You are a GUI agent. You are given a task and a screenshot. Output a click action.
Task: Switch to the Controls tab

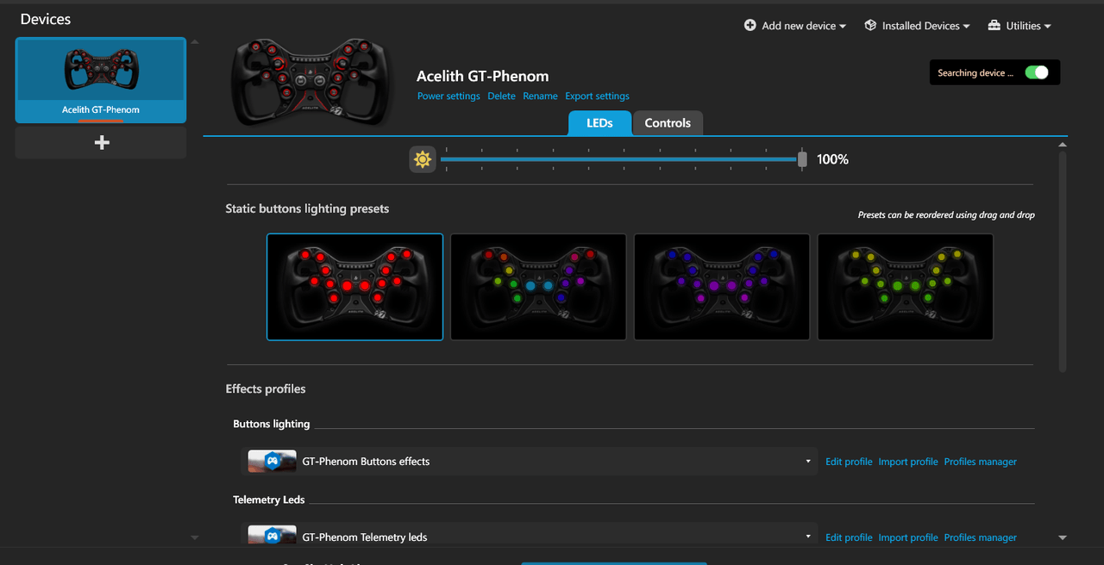click(x=668, y=123)
